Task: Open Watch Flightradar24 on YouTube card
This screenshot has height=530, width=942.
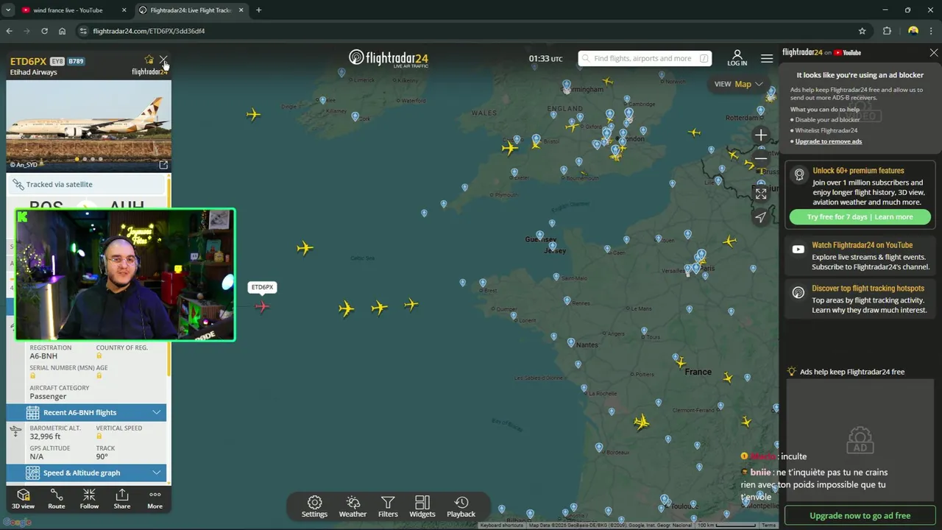Action: click(x=861, y=256)
